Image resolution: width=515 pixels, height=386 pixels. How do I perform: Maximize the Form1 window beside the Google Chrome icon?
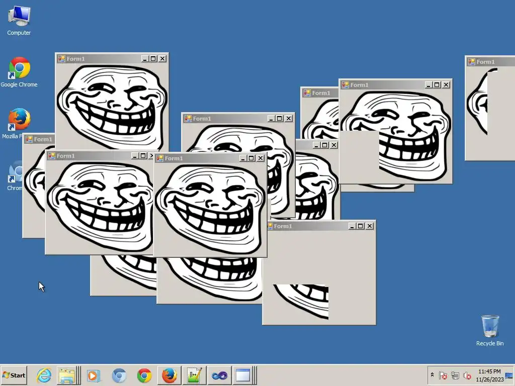(153, 59)
